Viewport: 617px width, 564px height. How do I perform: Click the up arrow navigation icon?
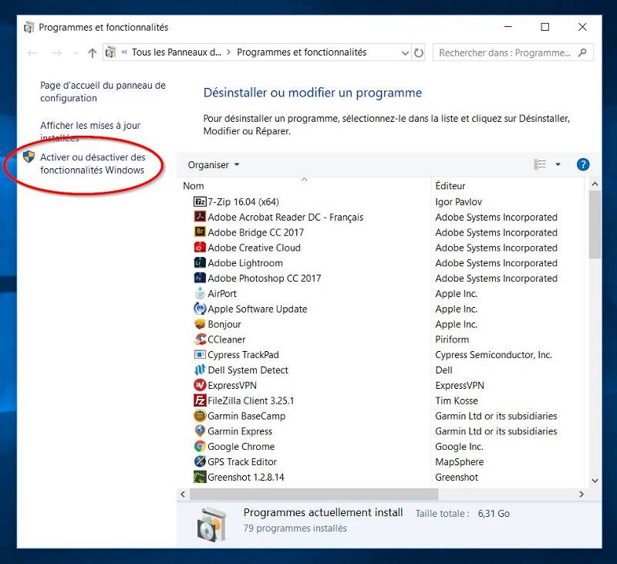click(92, 52)
